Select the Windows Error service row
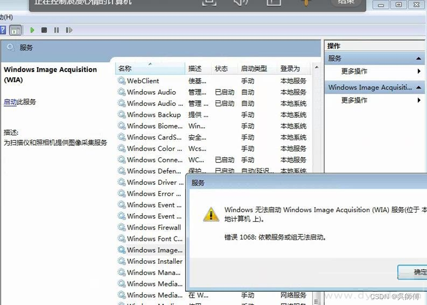Viewport: 427px width, 305px height. click(x=151, y=194)
